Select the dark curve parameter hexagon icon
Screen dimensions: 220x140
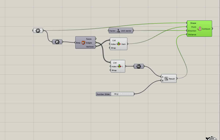coord(139,66)
